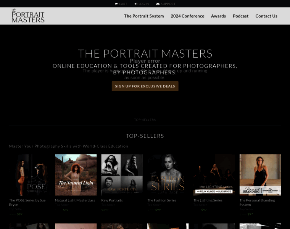Viewport: 290px width, 229px height.
Task: Click the Natural Light Masterclass title link
Action: pos(75,200)
